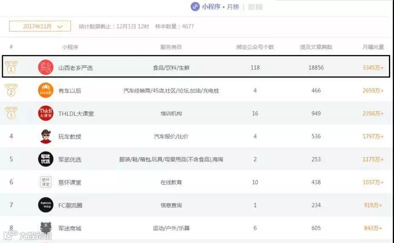Click the 统计数据截止 date text

point(114,26)
